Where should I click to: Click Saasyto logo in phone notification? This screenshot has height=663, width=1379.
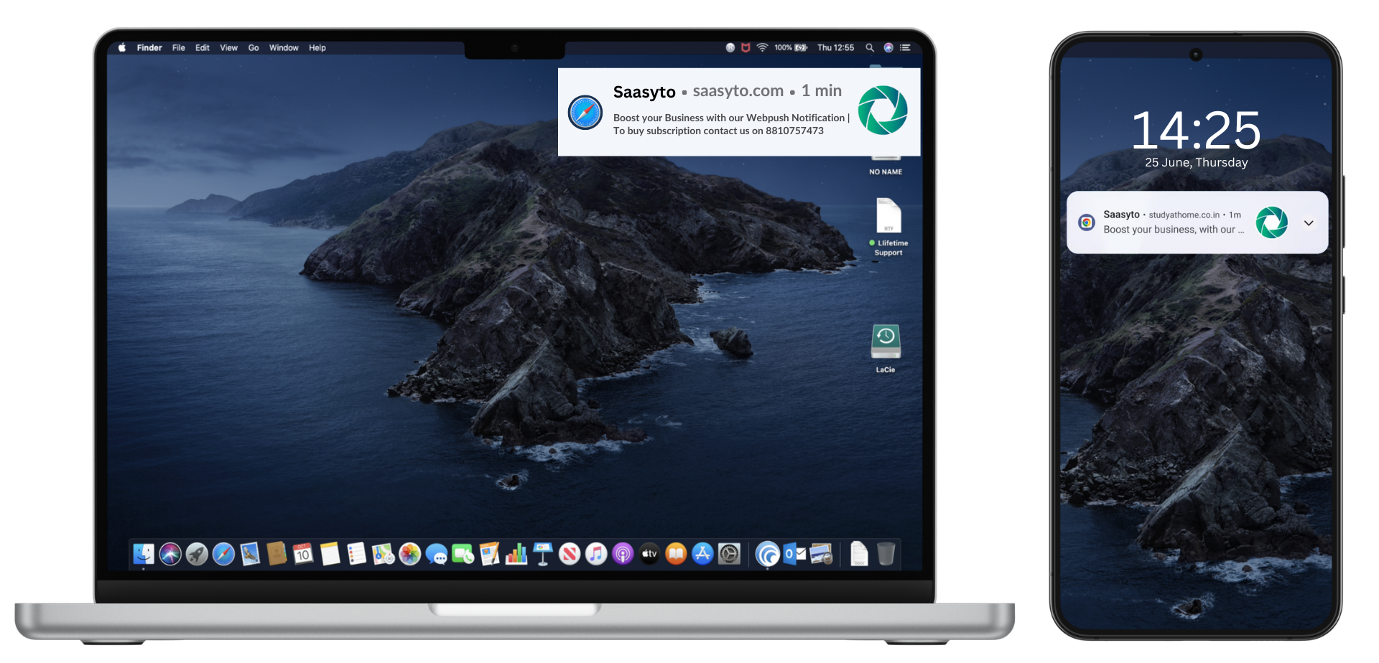1271,222
